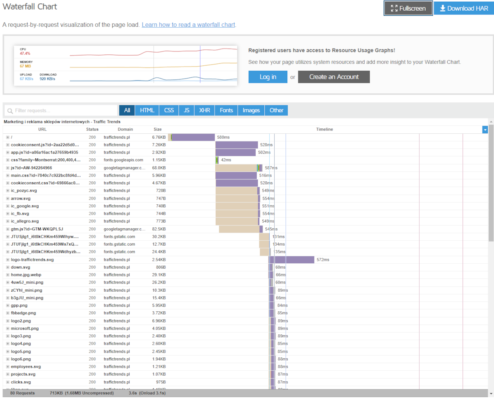Expand the root "/" request row
The height and width of the screenshot is (399, 494).
(7, 137)
